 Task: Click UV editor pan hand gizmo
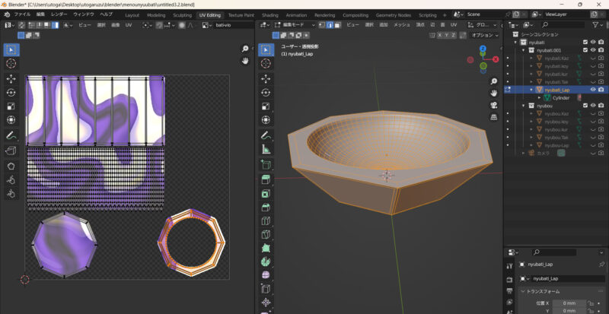pos(245,61)
